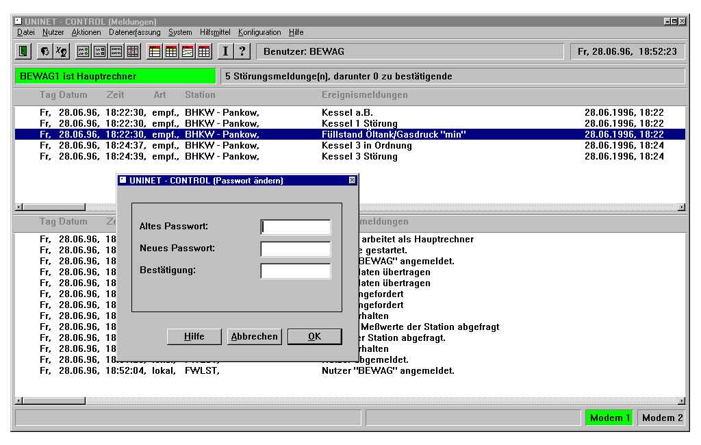
Task: Click the green exit door icon
Action: [23, 51]
